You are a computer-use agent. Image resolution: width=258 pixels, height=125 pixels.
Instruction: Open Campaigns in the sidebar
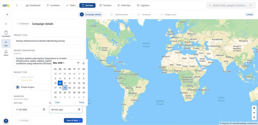[6, 34]
